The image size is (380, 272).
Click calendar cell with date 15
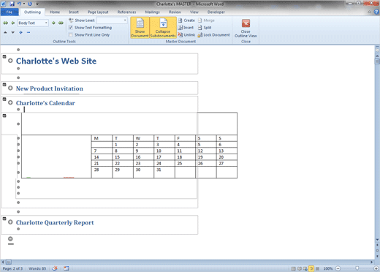[123, 157]
